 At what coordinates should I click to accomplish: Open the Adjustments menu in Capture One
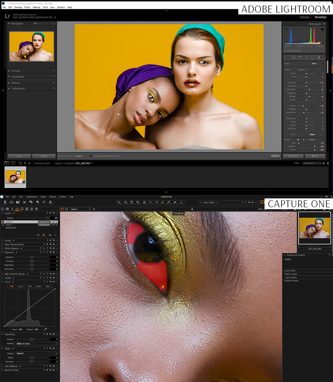32,197
